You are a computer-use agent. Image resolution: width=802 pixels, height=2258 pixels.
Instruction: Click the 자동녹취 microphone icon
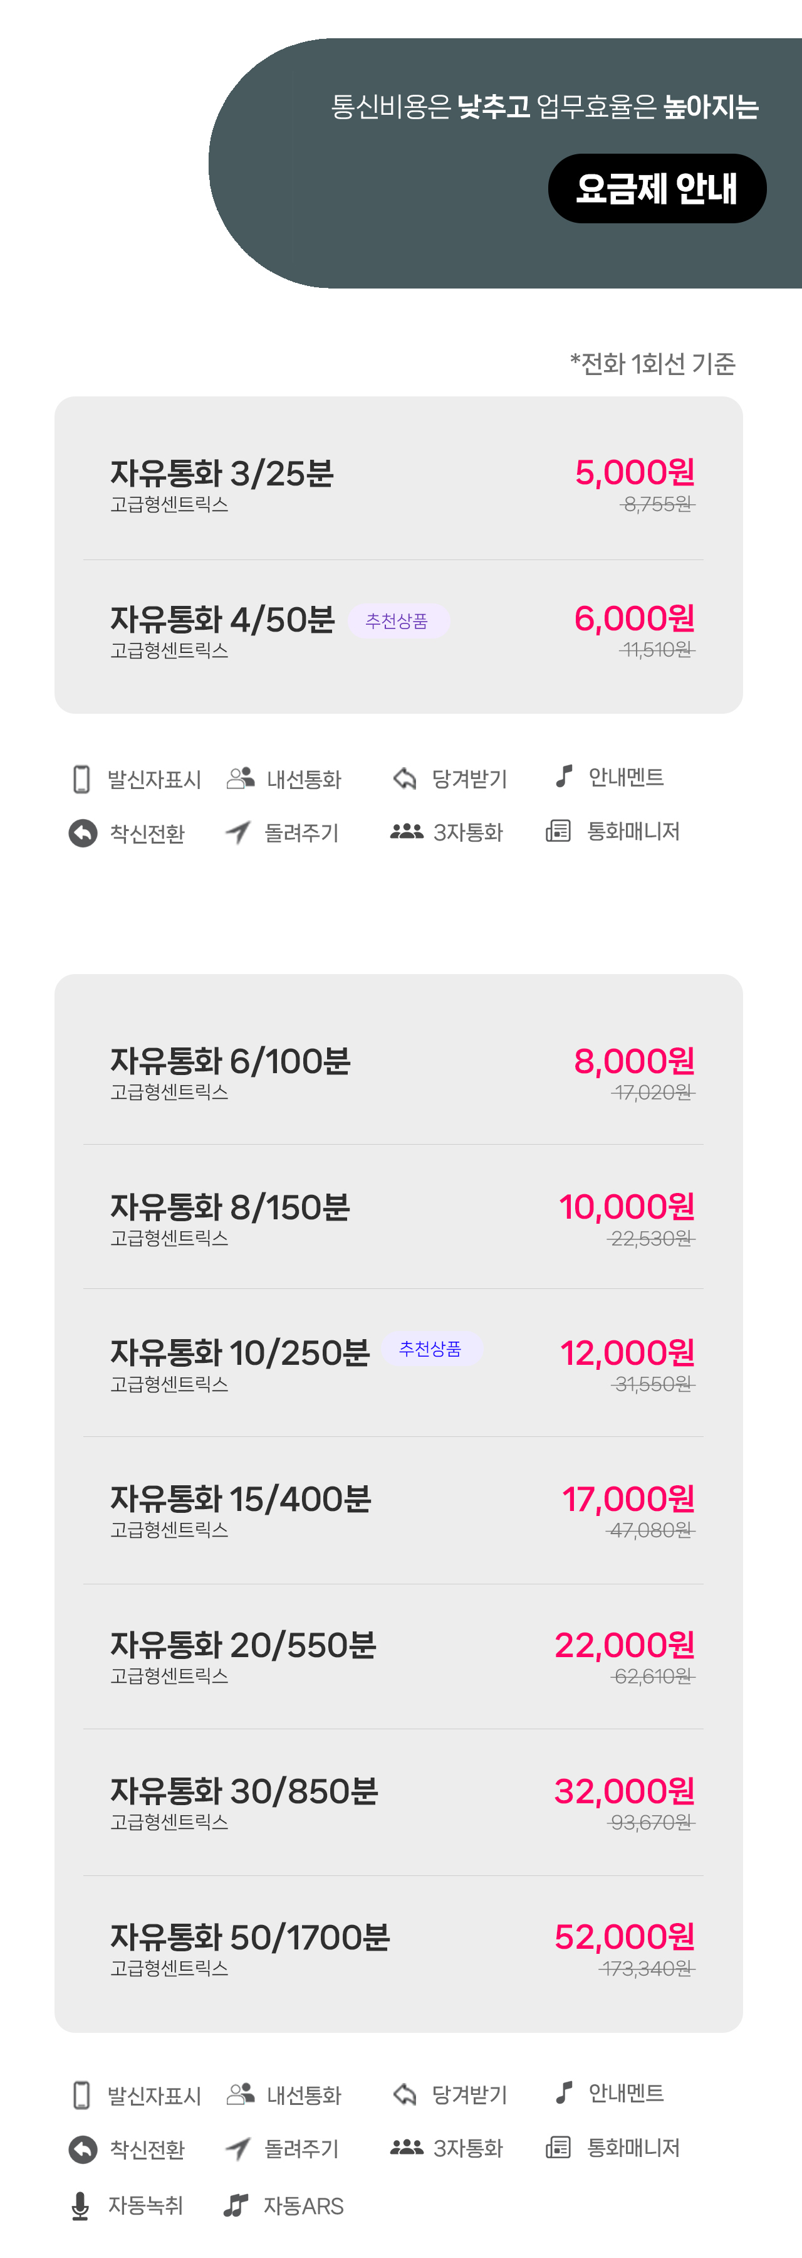[81, 2205]
